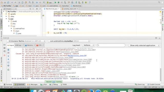Click the green Run app button

(55, 2)
